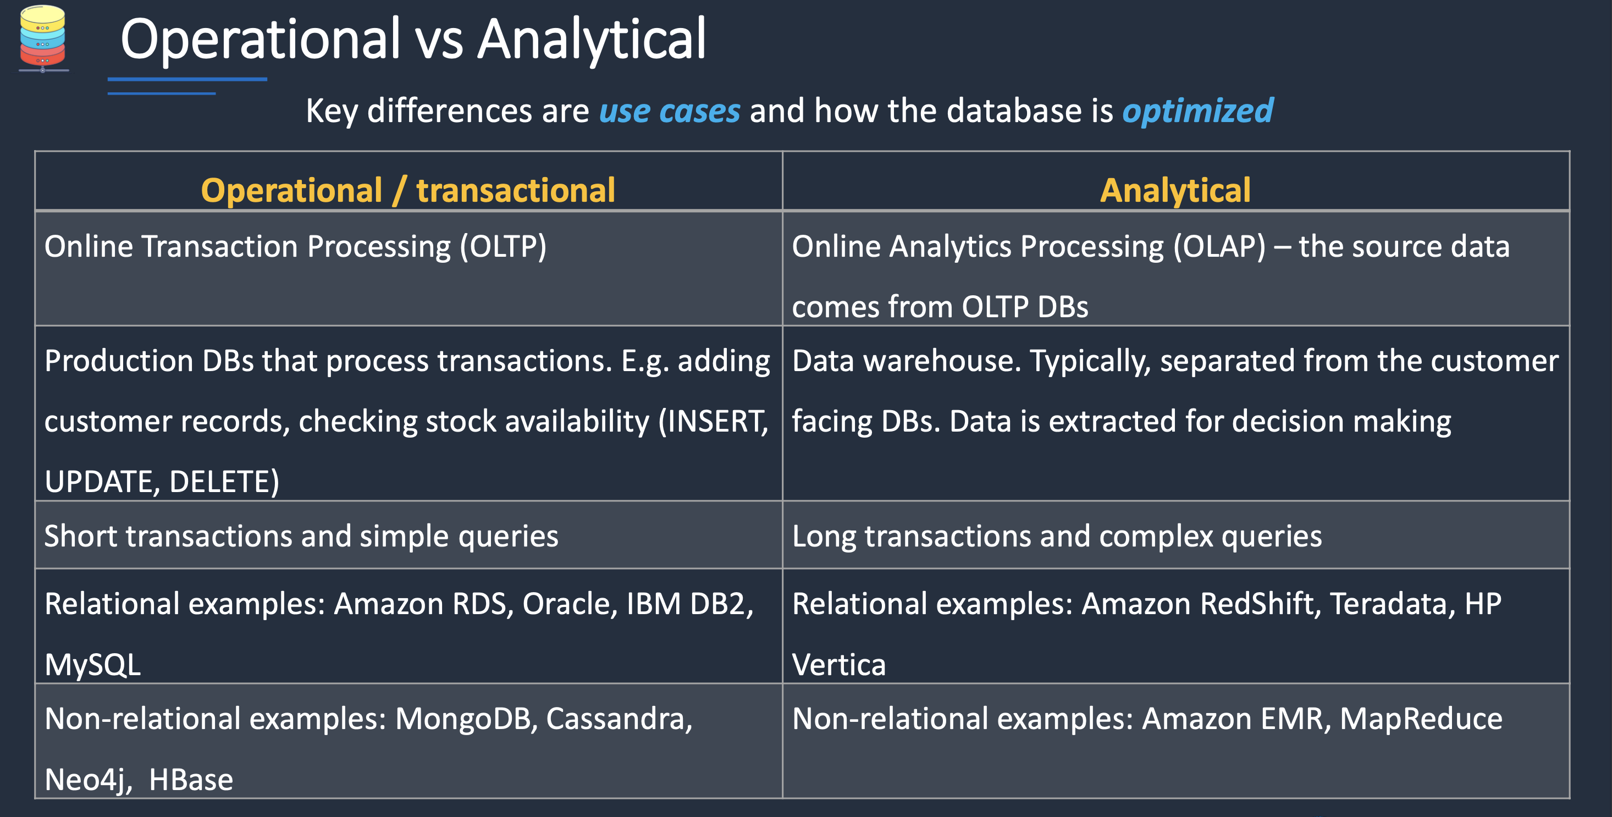Click "Short transactions and simple queries" cell
The width and height of the screenshot is (1612, 817).
click(301, 536)
